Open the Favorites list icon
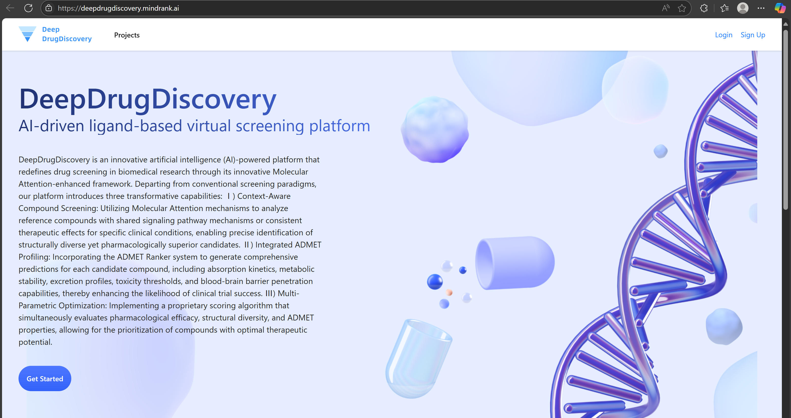This screenshot has height=418, width=791. pyautogui.click(x=724, y=8)
